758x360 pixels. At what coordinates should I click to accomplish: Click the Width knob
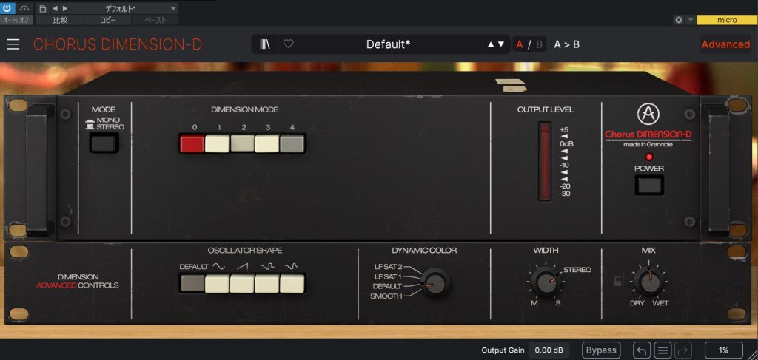(546, 281)
